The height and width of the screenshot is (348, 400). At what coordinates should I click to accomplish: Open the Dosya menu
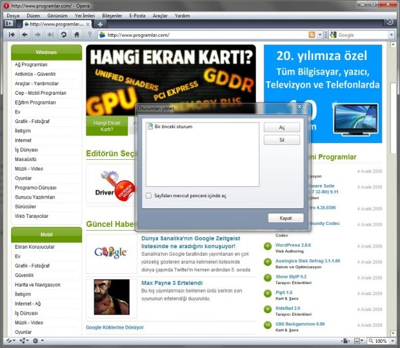13,15
